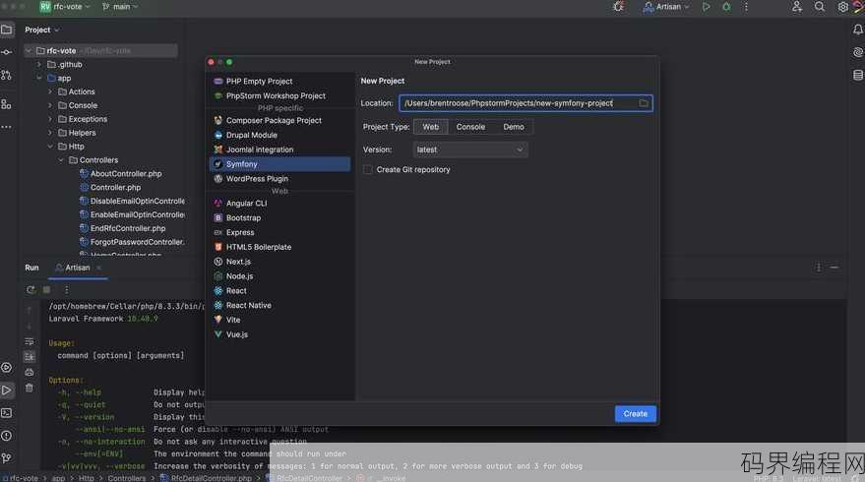
Task: Show more tool windows ellipsis
Action: tap(7, 127)
